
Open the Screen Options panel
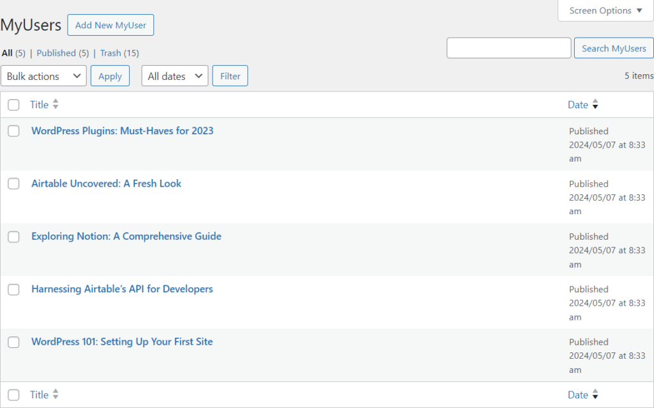point(605,10)
